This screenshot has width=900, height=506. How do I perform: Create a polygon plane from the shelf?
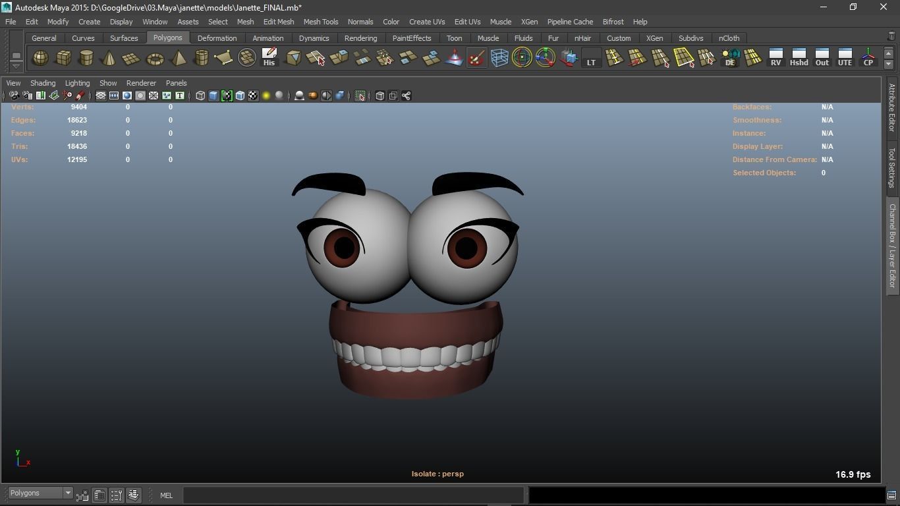(x=132, y=58)
